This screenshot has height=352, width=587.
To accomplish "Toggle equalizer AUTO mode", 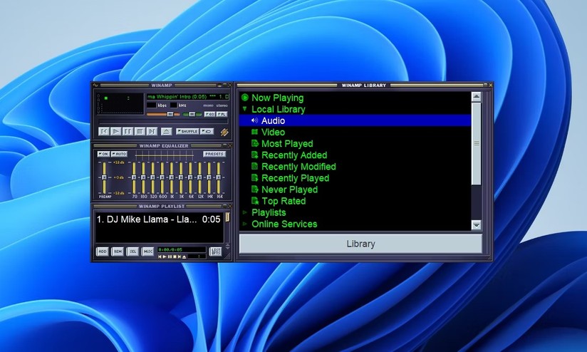I will pos(119,154).
